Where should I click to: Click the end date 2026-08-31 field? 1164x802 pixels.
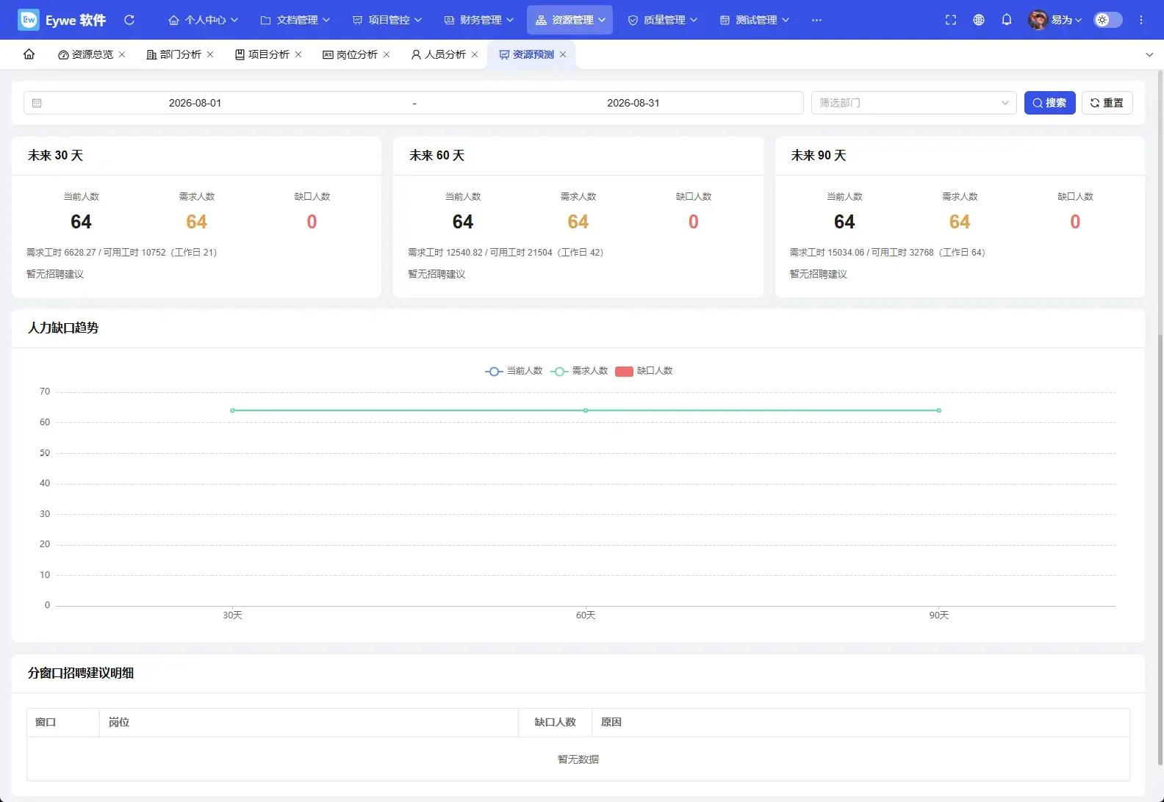tap(633, 103)
